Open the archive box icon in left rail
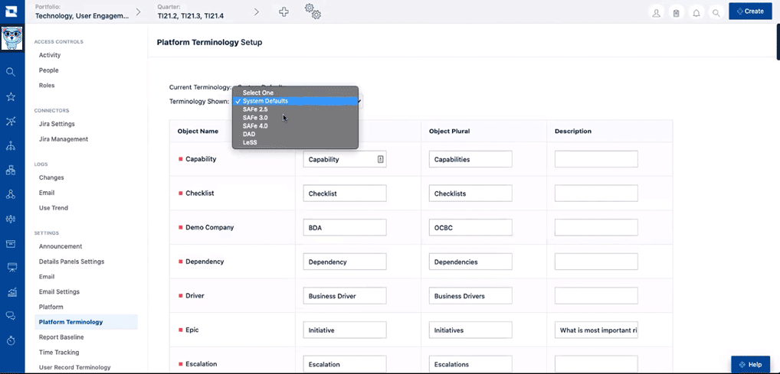The height and width of the screenshot is (374, 780). [x=11, y=243]
